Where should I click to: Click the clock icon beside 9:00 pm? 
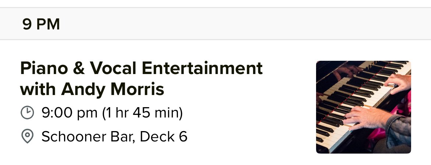click(27, 112)
